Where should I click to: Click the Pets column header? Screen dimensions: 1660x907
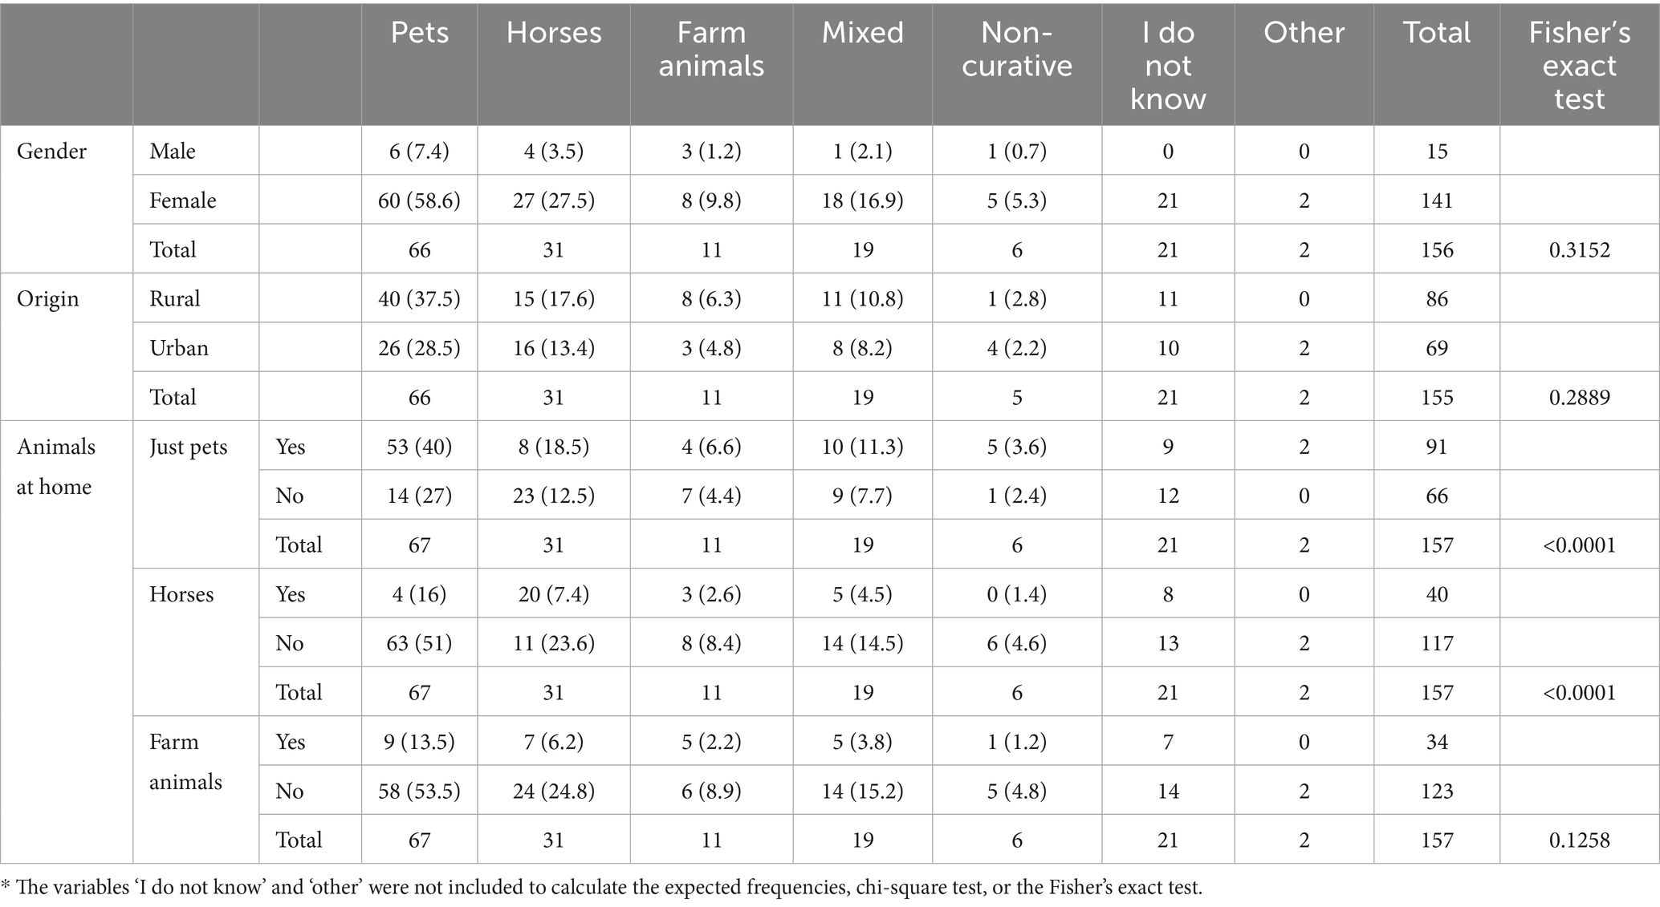click(x=419, y=33)
